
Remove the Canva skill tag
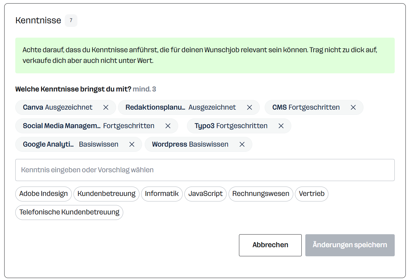coord(106,107)
